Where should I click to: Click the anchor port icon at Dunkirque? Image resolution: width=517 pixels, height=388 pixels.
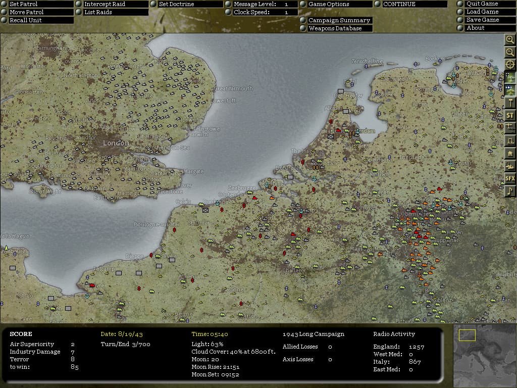point(217,203)
